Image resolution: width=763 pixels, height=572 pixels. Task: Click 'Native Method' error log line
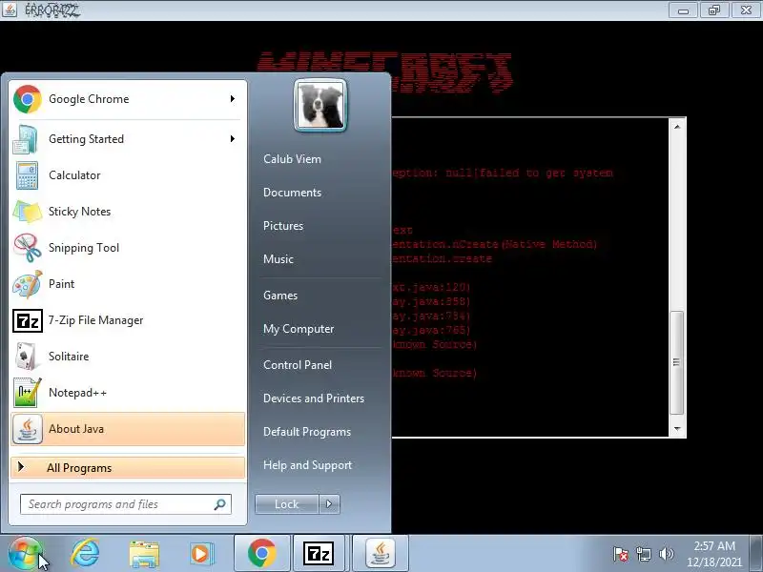click(x=495, y=244)
